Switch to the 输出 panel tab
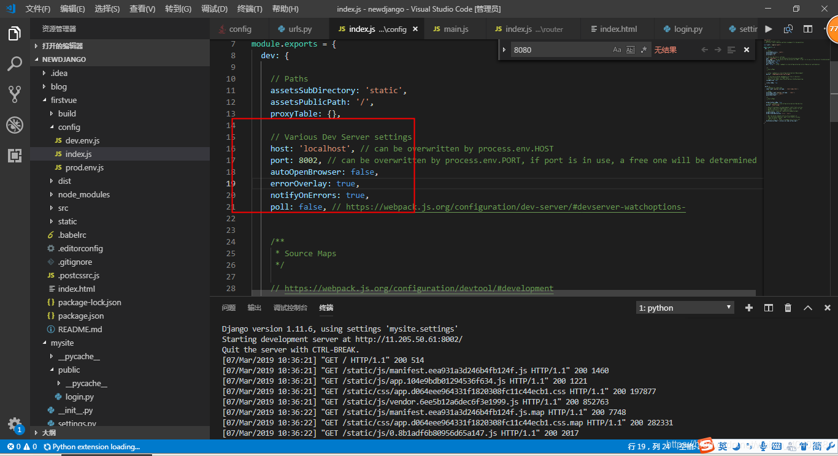This screenshot has width=838, height=456. click(255, 308)
